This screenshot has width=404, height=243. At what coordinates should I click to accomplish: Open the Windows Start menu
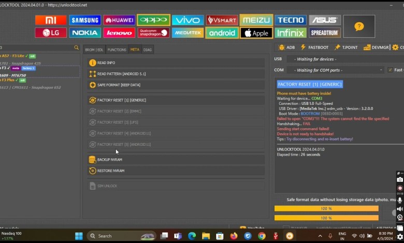(x=79, y=236)
